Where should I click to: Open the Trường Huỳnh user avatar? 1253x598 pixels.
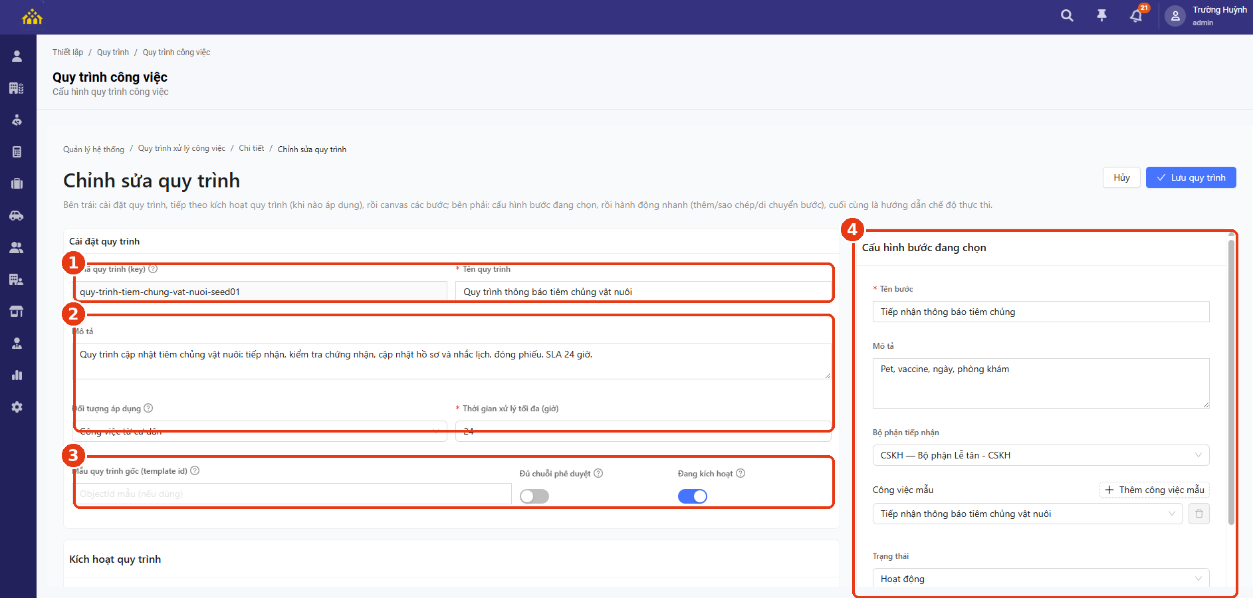1175,16
